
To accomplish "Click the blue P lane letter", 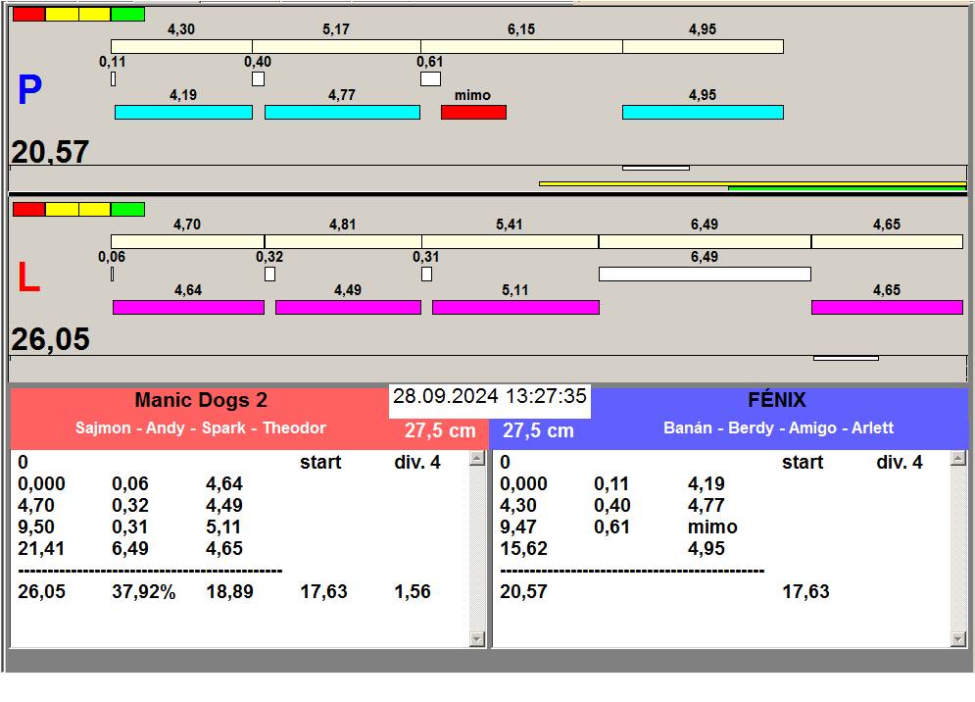I will (x=29, y=91).
